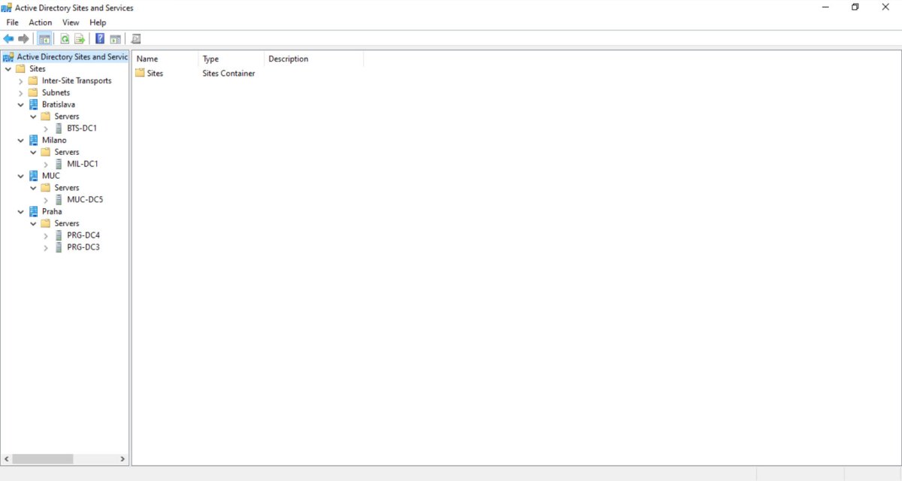Screen dimensions: 902x481
Task: Click the Refresh toolbar icon
Action: [65, 39]
